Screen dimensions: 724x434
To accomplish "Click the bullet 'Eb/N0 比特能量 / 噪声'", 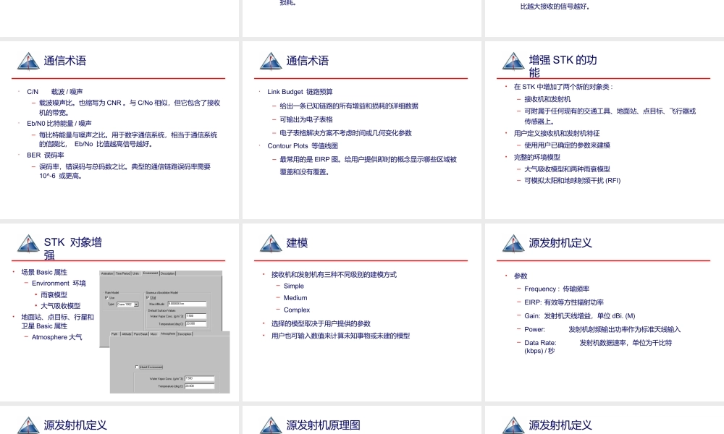I will click(59, 124).
